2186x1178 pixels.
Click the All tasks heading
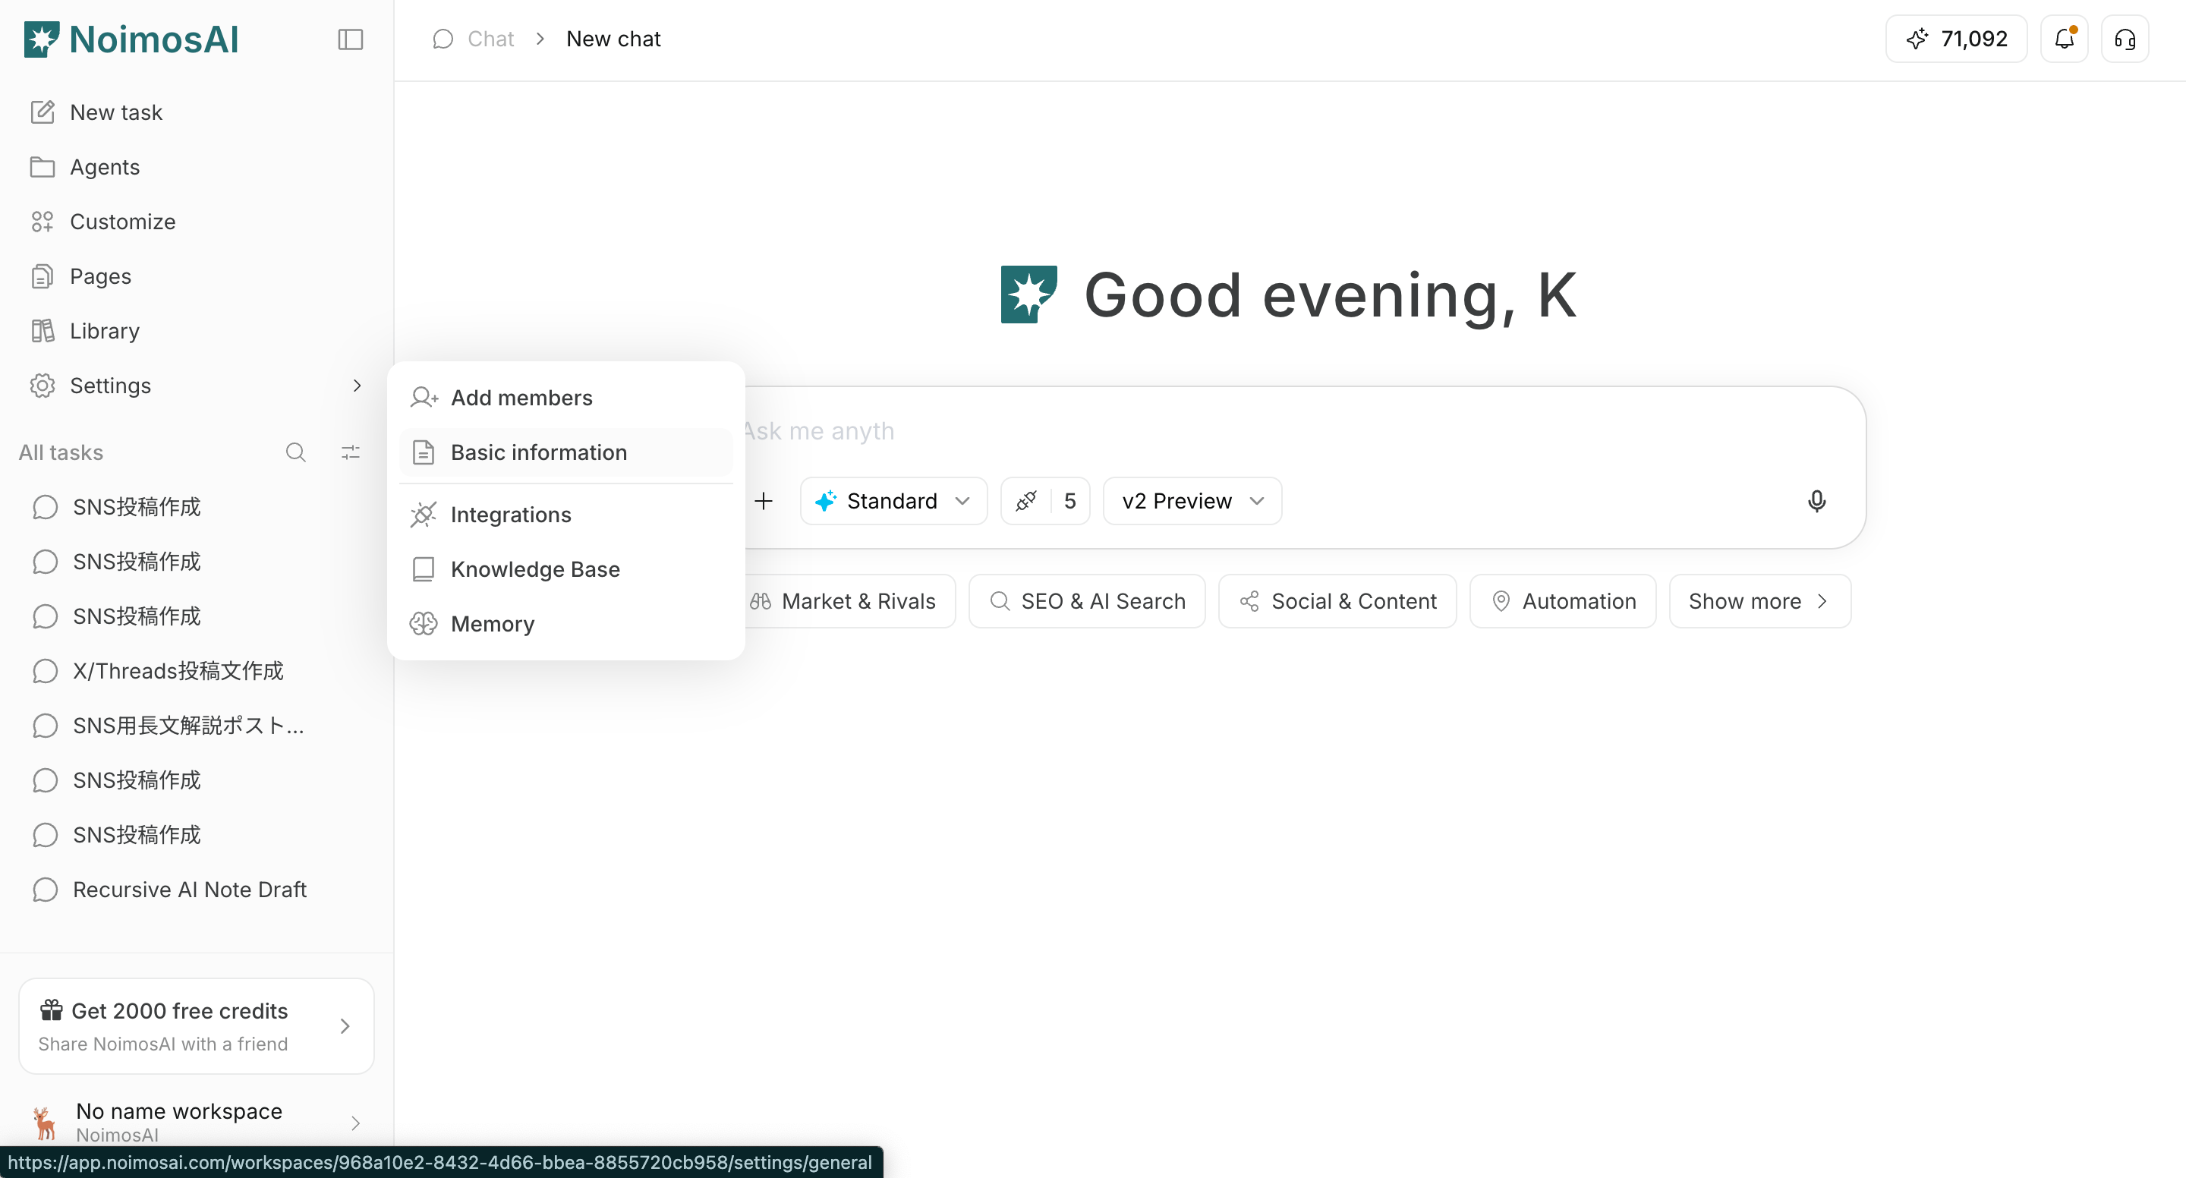pyautogui.click(x=61, y=452)
